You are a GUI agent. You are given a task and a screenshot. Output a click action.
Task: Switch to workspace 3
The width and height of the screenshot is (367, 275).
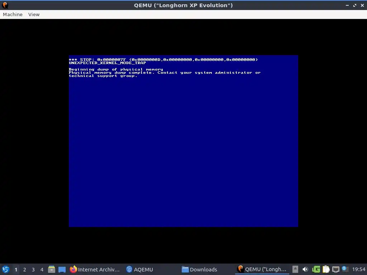pos(33,270)
